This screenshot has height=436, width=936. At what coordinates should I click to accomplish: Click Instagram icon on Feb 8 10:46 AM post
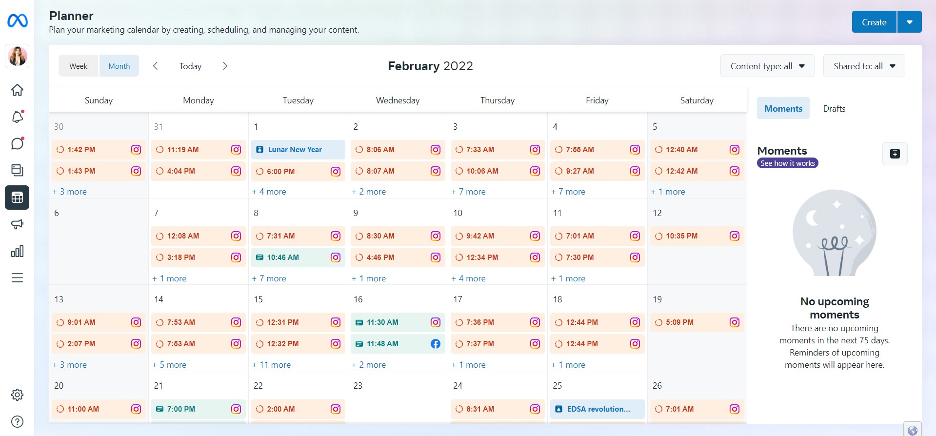[335, 258]
